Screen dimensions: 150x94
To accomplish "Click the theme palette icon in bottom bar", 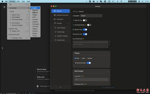I will pyautogui.click(x=30, y=93).
